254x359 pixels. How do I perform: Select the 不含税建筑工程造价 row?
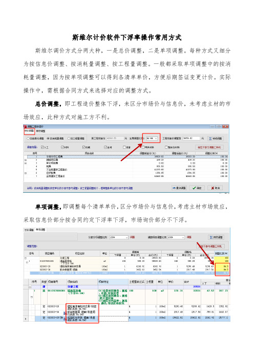128,170
